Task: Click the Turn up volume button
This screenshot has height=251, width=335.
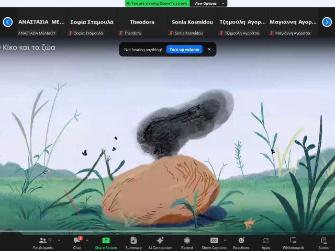Action: coord(184,49)
